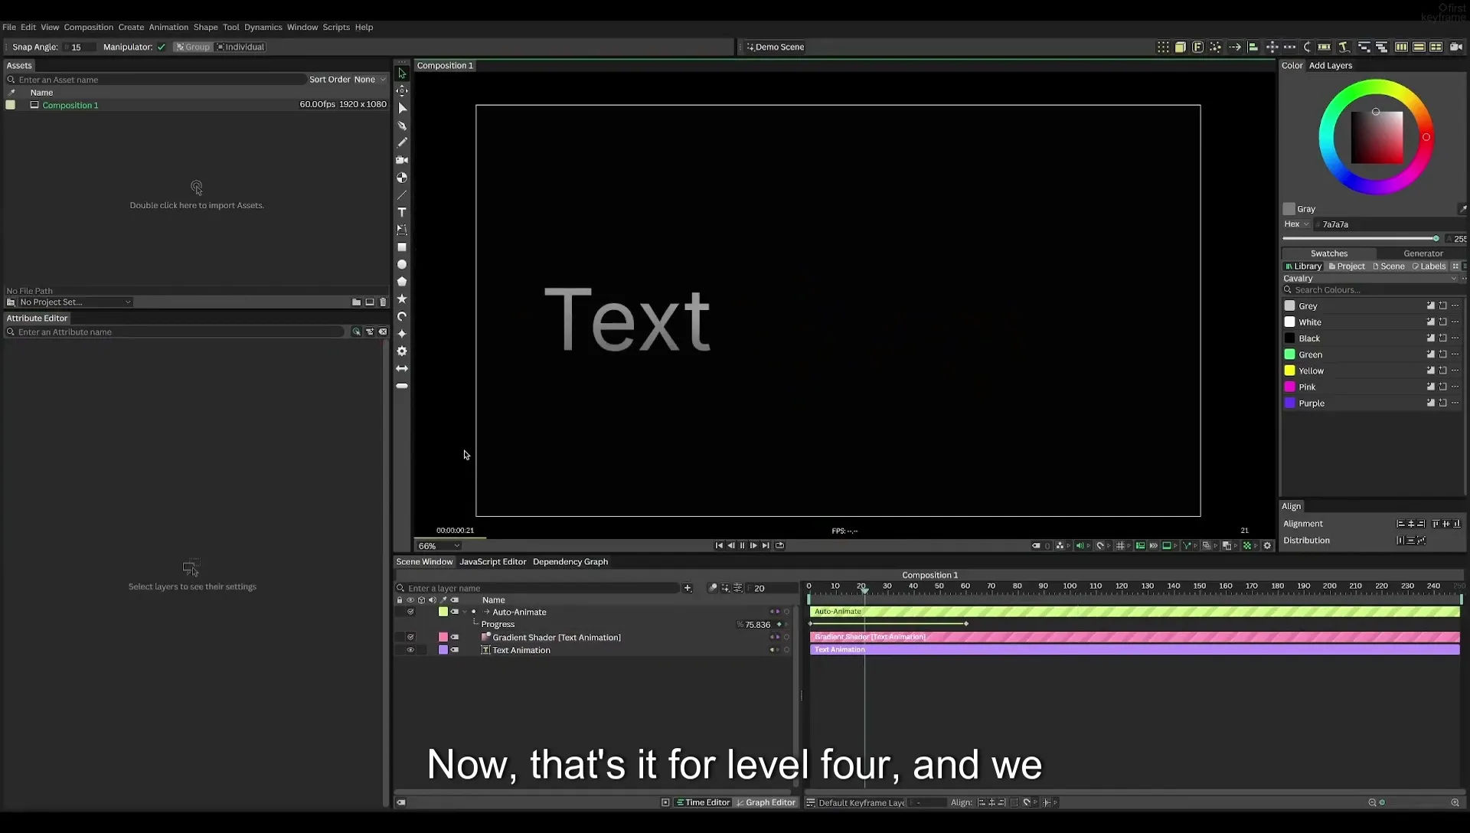The height and width of the screenshot is (833, 1470).
Task: Click the Add Layers tab
Action: point(1330,65)
